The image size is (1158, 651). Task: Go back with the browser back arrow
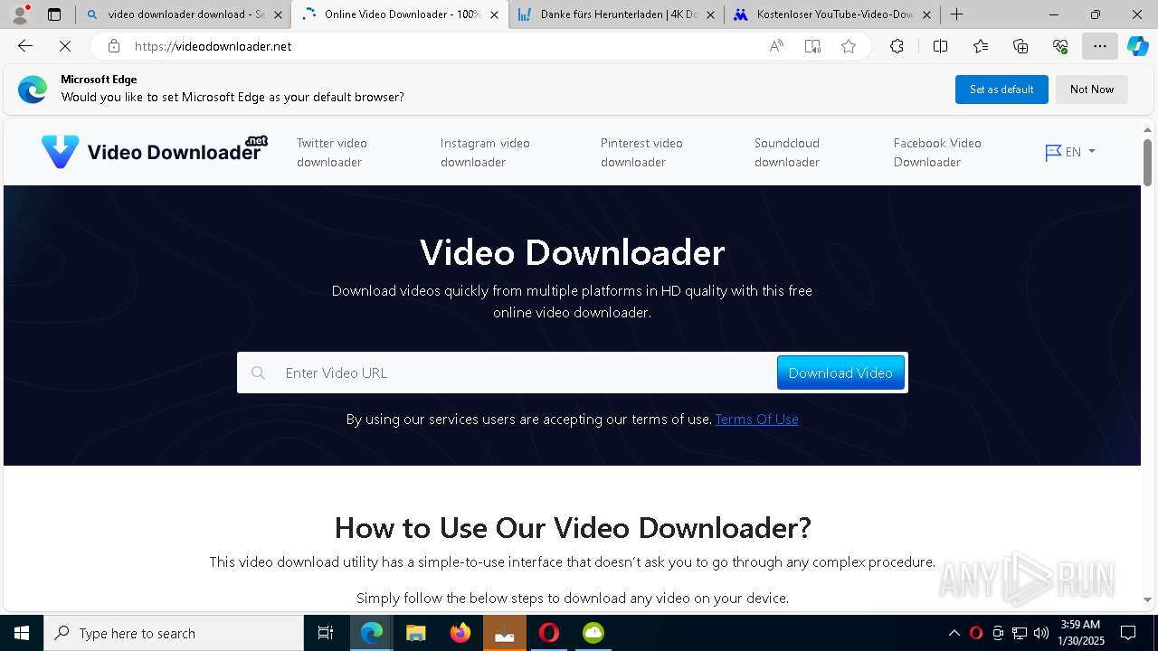point(25,46)
